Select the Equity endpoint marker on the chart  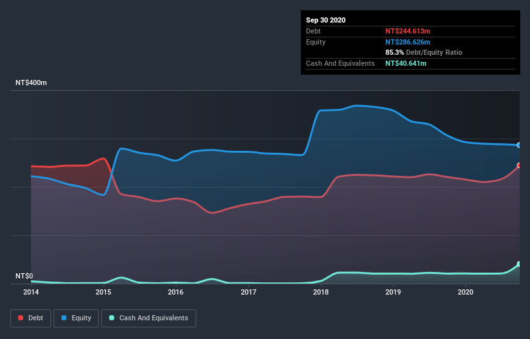[x=519, y=145]
